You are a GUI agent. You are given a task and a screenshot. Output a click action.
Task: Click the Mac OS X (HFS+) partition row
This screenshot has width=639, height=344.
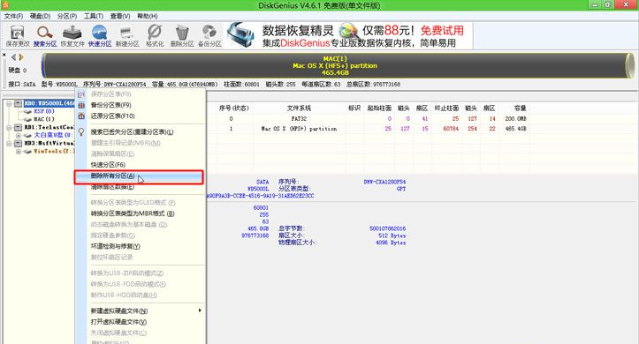(367, 129)
